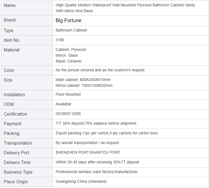
Task: Select the Floor Mounted installation value
Action: pyautogui.click(x=68, y=94)
